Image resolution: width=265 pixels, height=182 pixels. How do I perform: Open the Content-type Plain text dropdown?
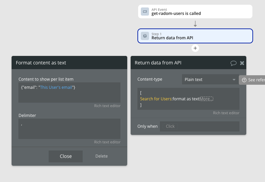[211, 79]
